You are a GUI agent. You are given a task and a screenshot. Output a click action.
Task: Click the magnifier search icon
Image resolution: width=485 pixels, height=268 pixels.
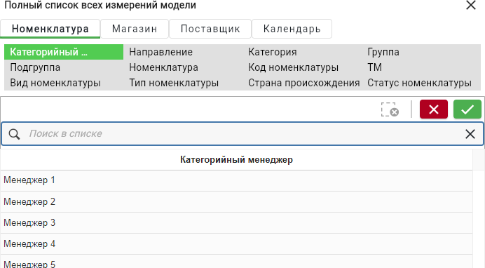click(14, 134)
